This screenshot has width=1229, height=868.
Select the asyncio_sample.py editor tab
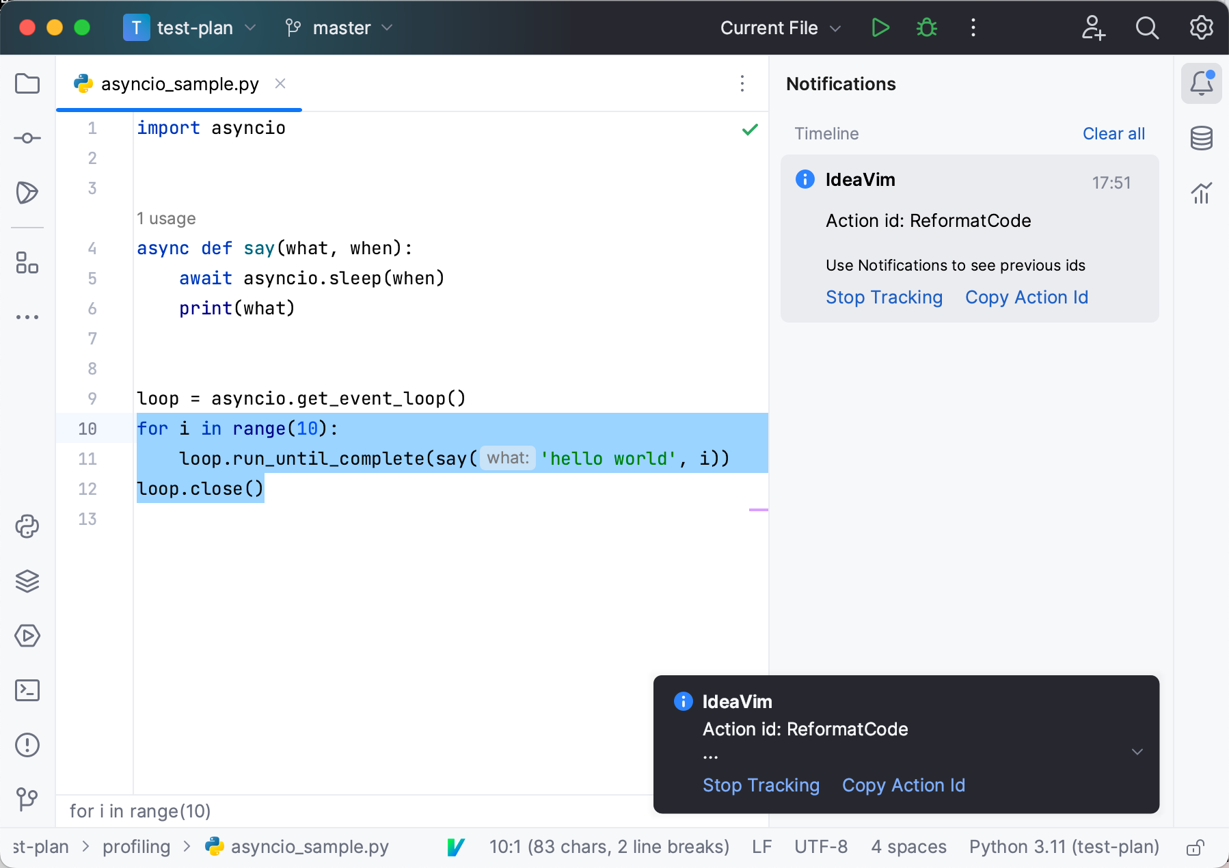[x=179, y=84]
